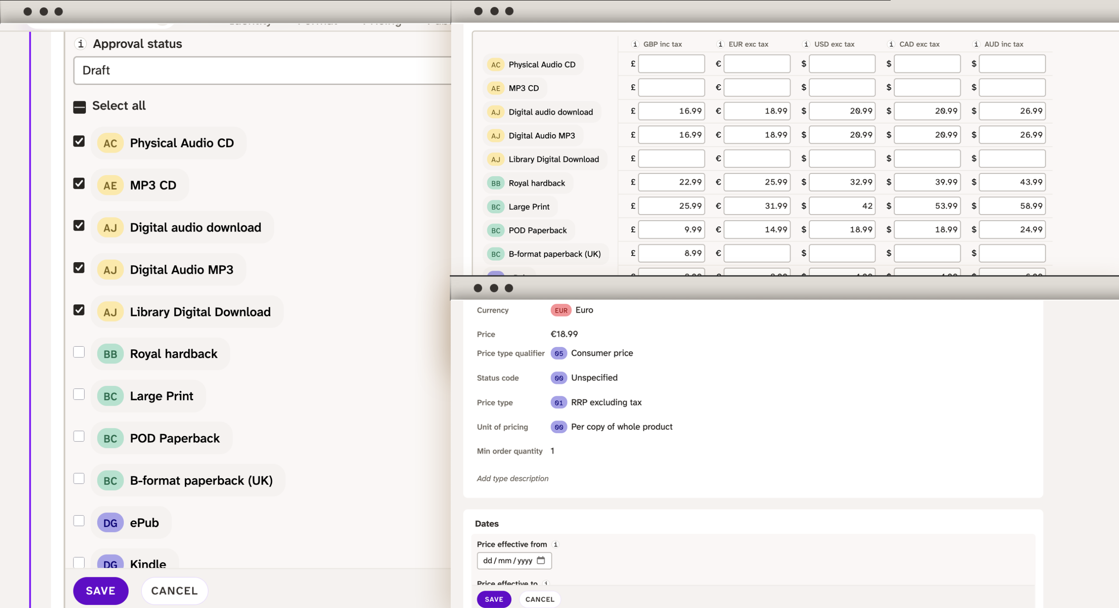
Task: Click the Add type description field
Action: pyautogui.click(x=512, y=478)
